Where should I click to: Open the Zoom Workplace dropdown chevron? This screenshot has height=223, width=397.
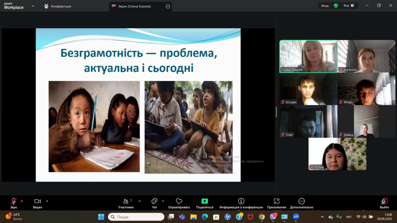pos(33,6)
